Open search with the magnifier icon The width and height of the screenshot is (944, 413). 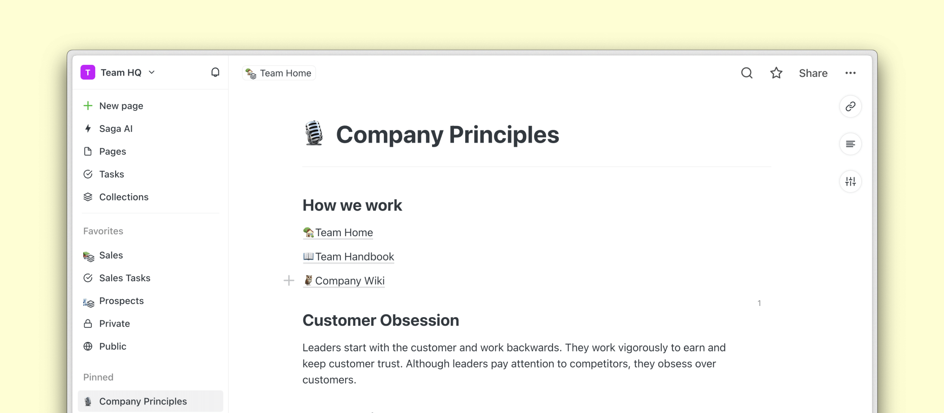(x=746, y=72)
